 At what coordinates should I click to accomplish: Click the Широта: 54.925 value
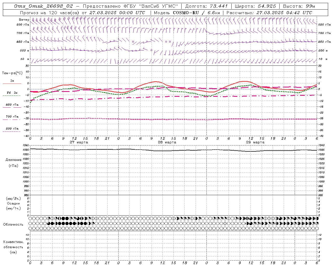pyautogui.click(x=255, y=6)
